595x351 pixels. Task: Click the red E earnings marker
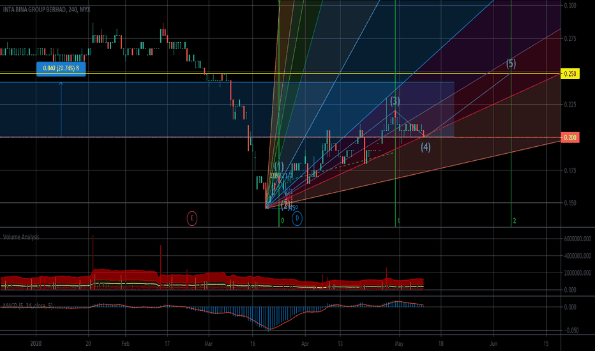pos(192,218)
